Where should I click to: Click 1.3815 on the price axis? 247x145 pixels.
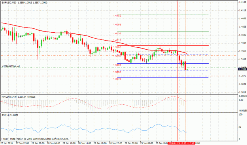coord(243,92)
